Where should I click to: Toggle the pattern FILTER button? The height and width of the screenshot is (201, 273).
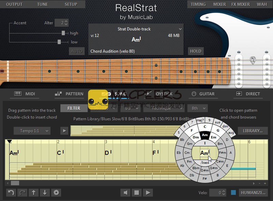click(x=74, y=108)
